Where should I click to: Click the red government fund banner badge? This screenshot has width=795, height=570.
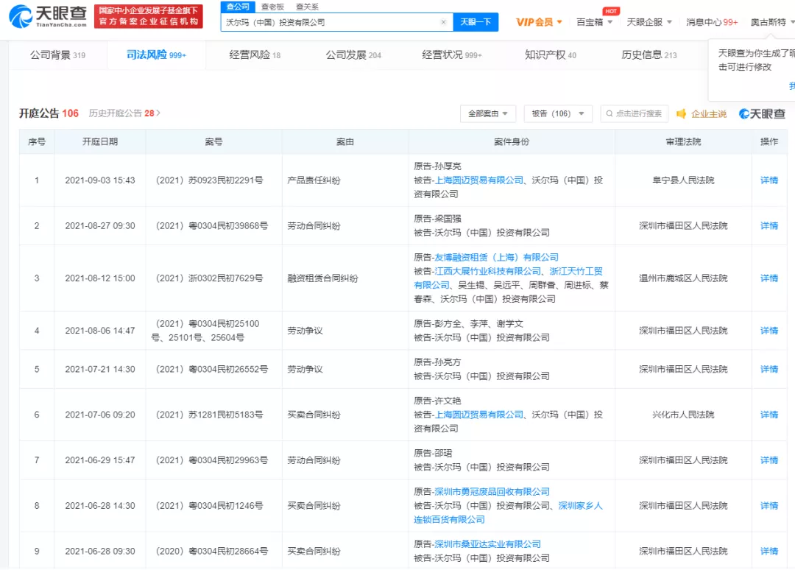click(148, 16)
